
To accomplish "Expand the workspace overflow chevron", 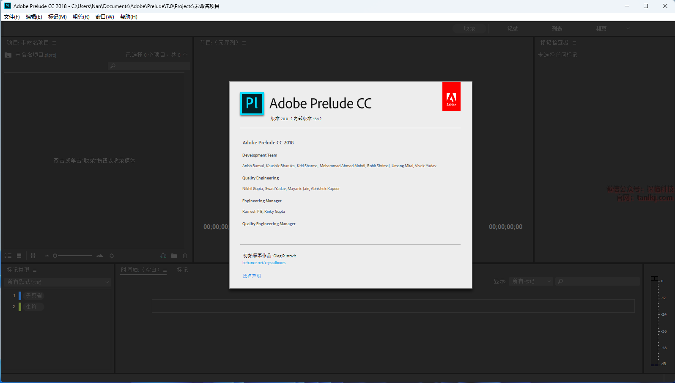I will pyautogui.click(x=628, y=28).
